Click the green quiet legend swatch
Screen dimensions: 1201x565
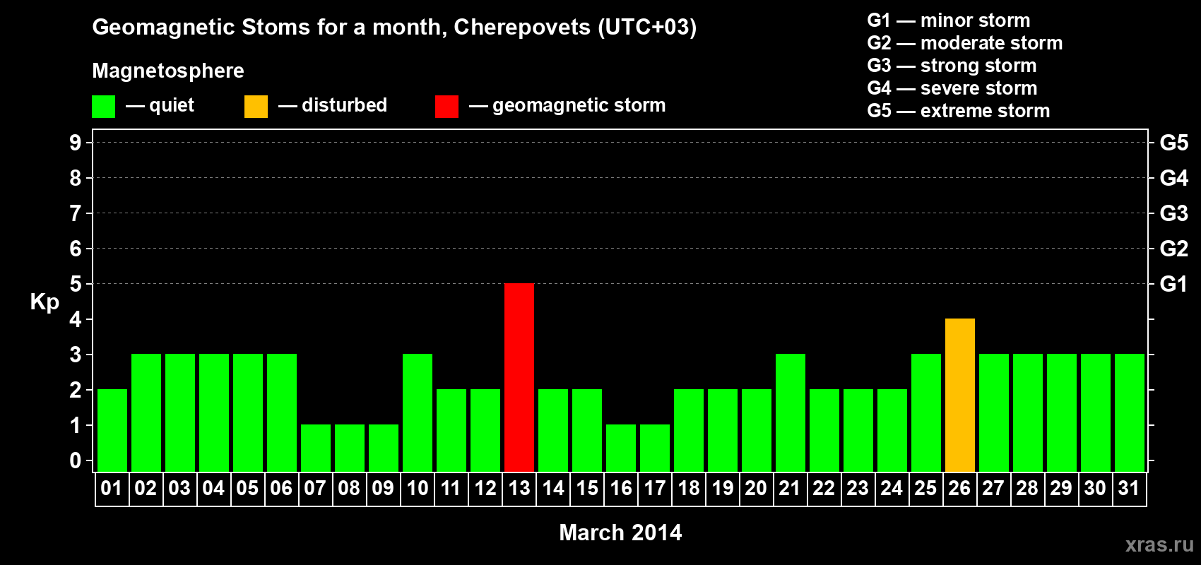click(x=104, y=107)
